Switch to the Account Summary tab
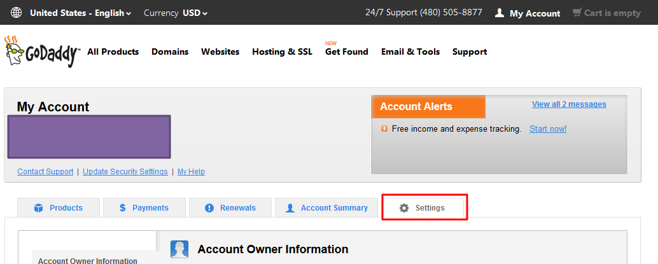The image size is (658, 264). click(326, 208)
